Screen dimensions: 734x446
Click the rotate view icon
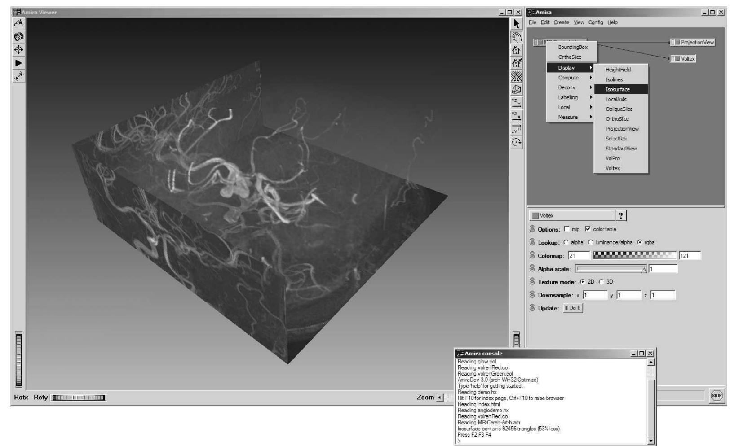tap(517, 143)
